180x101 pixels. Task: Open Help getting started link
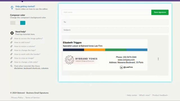click(25, 6)
